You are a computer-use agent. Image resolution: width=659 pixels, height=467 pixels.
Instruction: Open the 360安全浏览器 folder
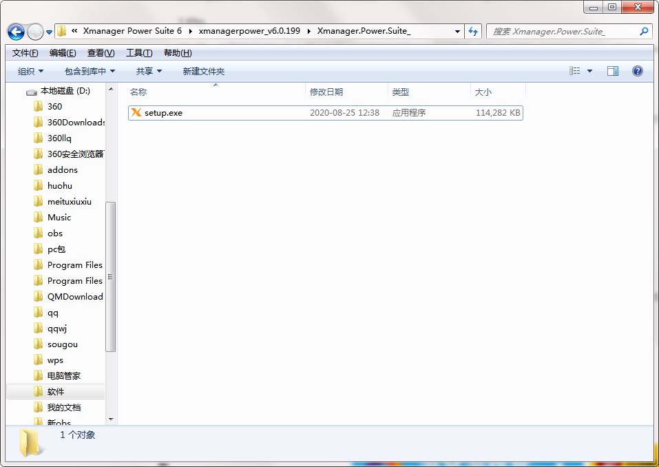coord(76,154)
